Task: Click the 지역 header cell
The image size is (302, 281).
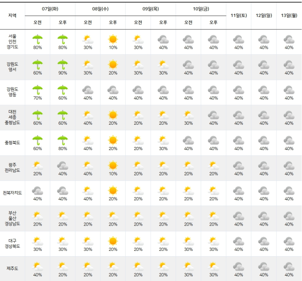Action: (12, 16)
